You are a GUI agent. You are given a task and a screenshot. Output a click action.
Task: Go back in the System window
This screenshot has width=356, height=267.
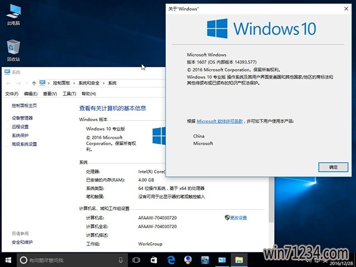point(8,83)
